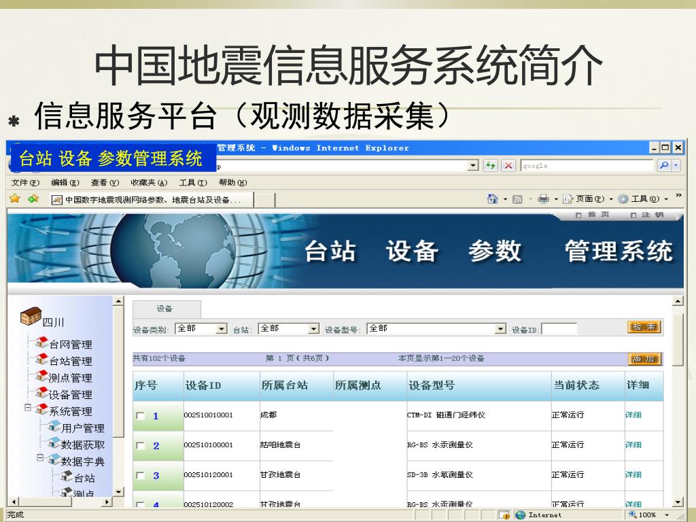
Task: Open the 台网管理 tree node
Action: point(70,344)
